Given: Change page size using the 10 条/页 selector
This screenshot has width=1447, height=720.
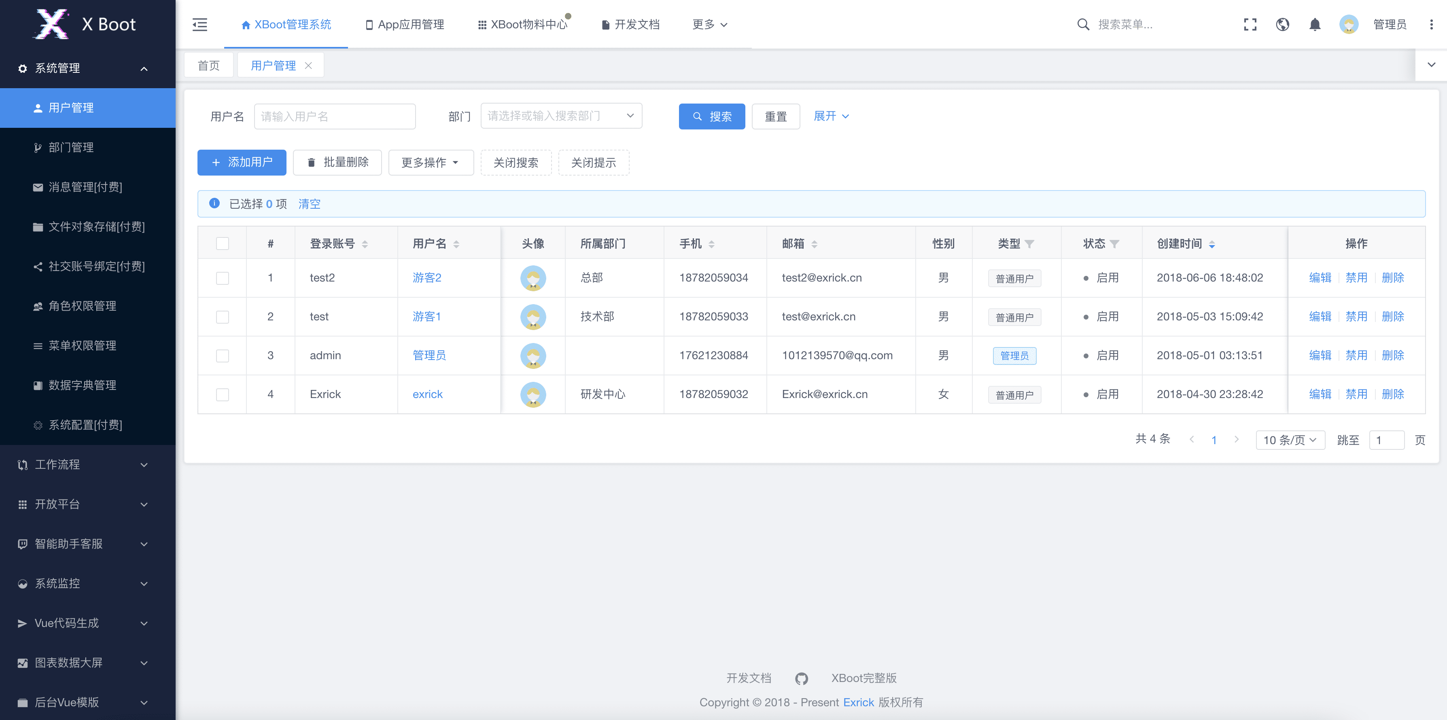Looking at the screenshot, I should tap(1290, 440).
